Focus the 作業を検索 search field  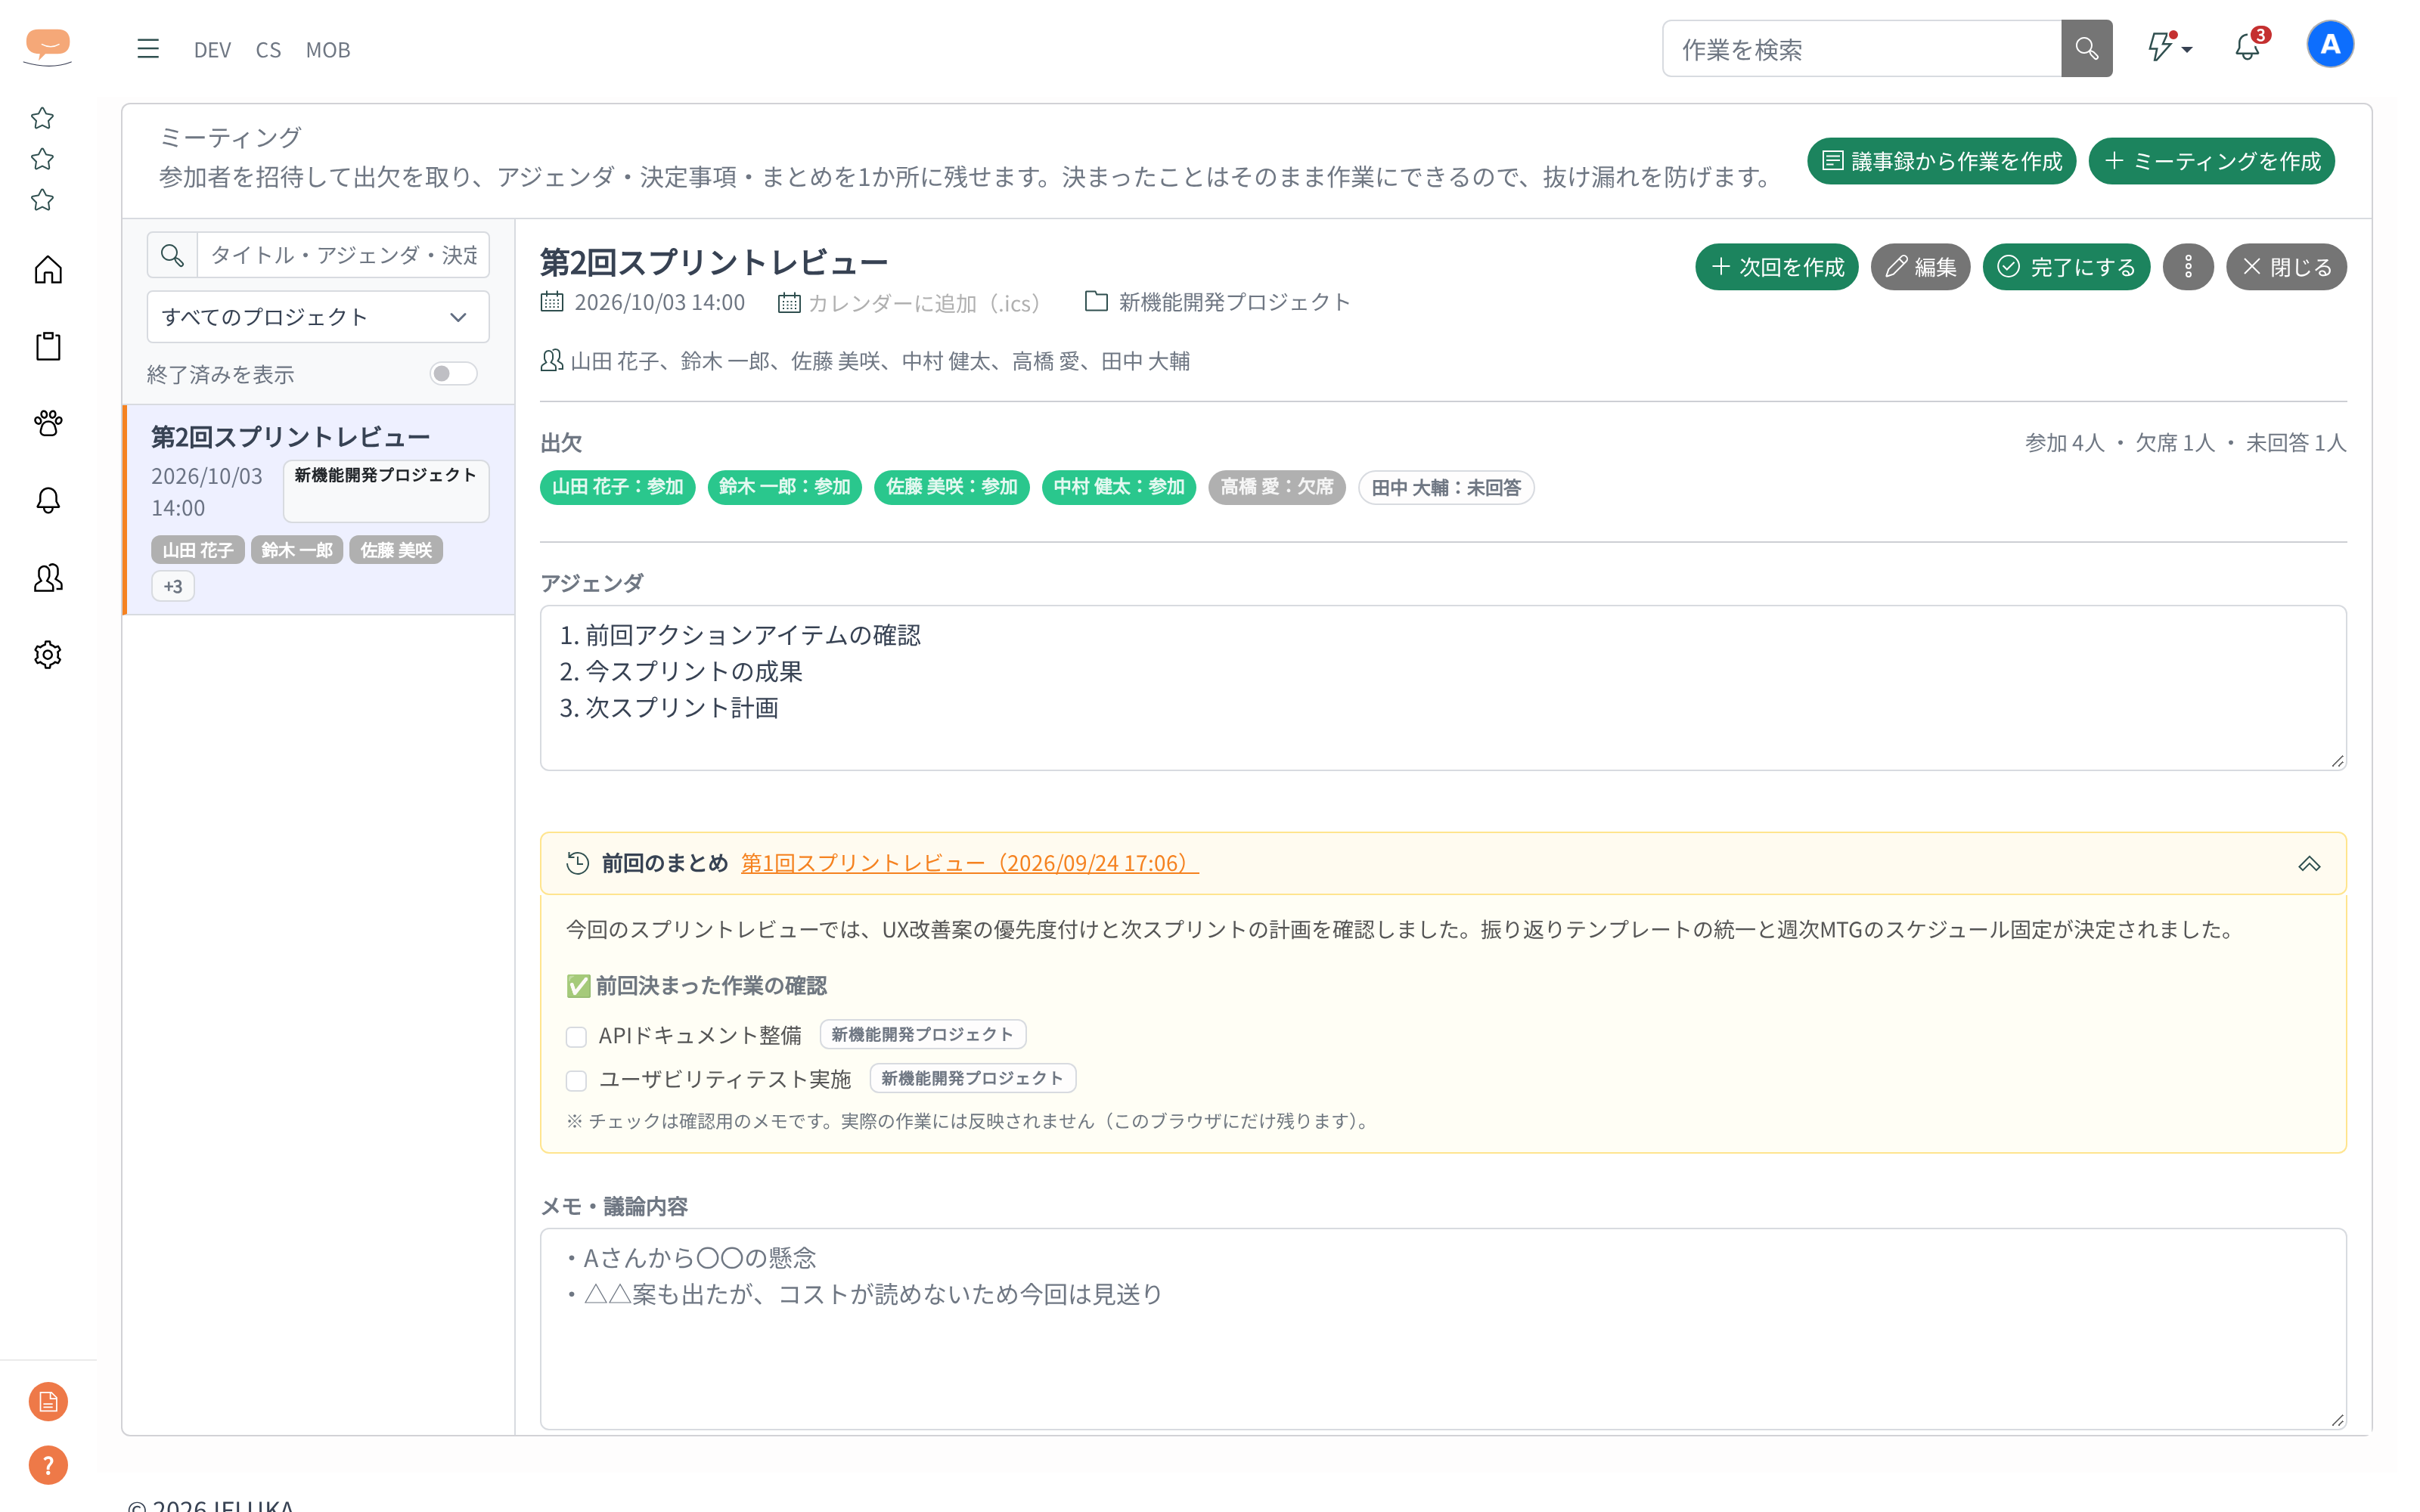[1861, 49]
